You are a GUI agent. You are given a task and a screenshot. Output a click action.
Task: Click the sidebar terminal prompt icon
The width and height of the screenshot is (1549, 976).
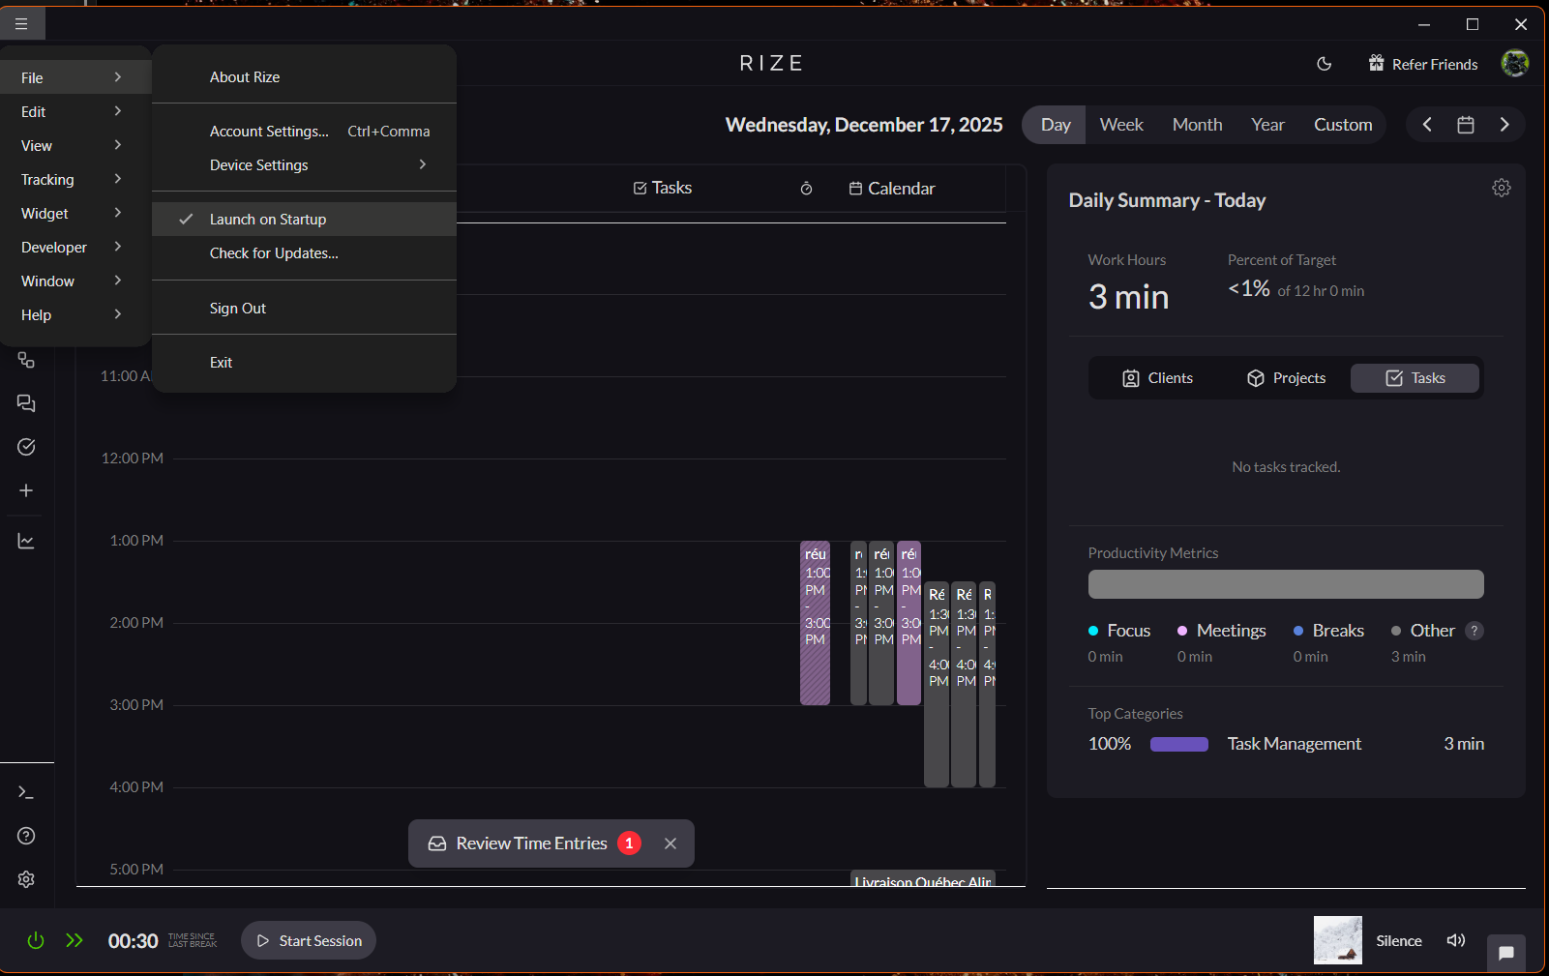pos(26,792)
